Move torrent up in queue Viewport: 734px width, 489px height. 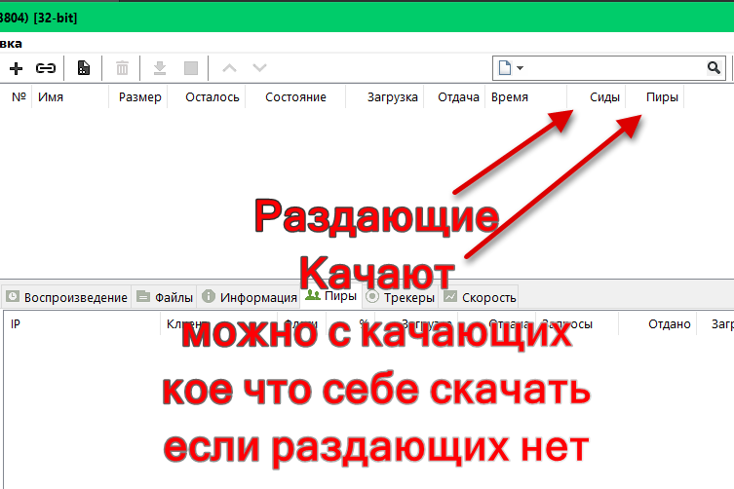(x=230, y=68)
